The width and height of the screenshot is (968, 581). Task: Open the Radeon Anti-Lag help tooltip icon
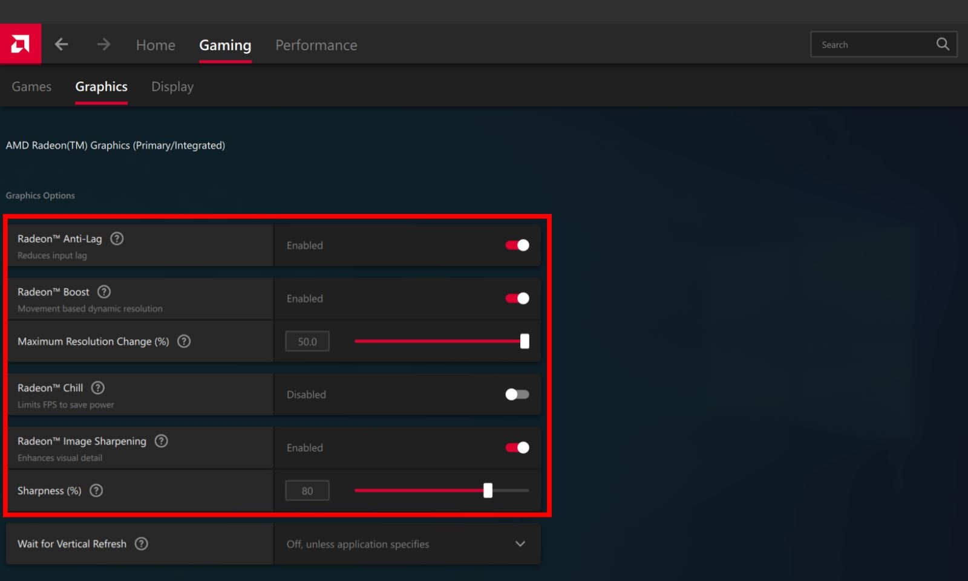[x=116, y=238]
